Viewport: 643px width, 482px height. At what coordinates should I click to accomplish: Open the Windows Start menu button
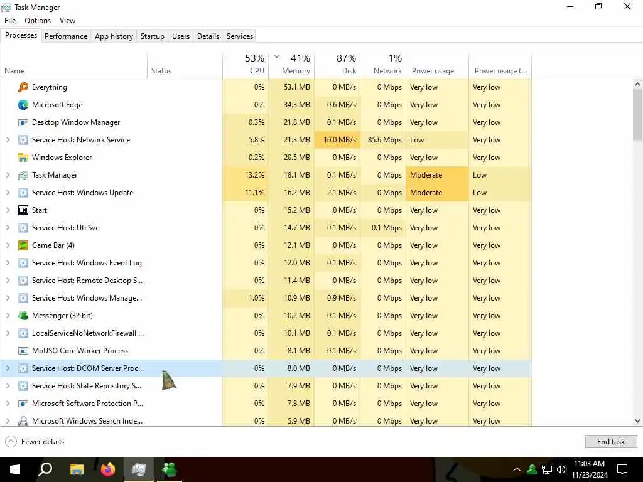[15, 469]
